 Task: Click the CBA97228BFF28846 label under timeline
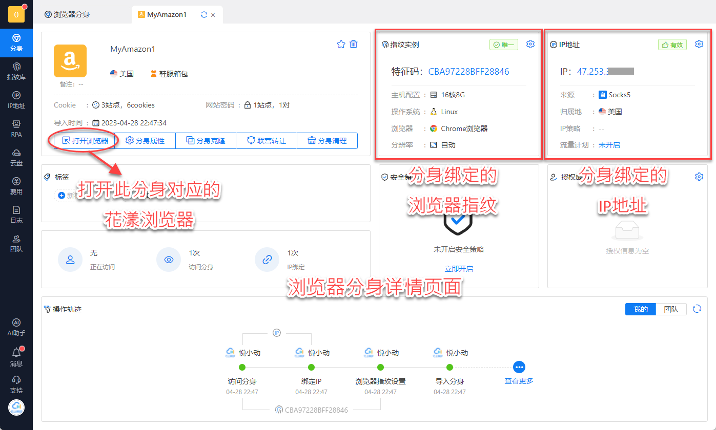(316, 410)
